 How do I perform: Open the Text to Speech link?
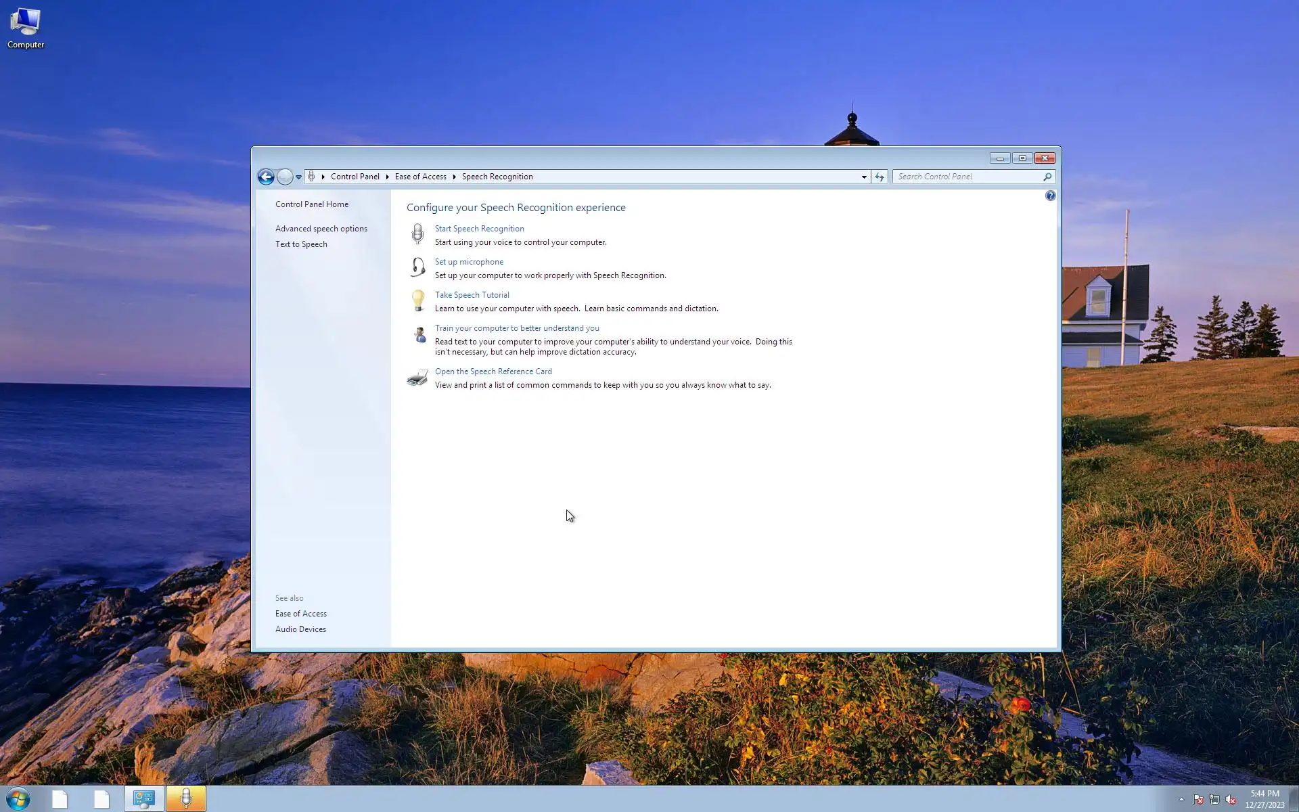(300, 244)
